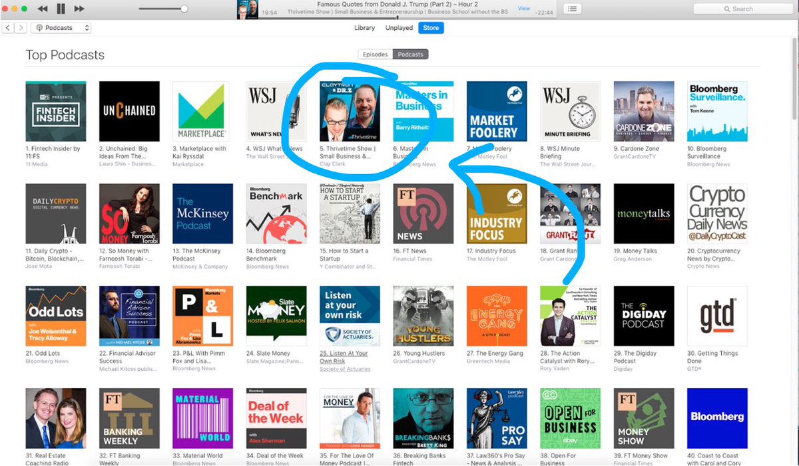The width and height of the screenshot is (799, 466).
Task: Skip ahead with the fast-forward button
Action: click(x=79, y=9)
